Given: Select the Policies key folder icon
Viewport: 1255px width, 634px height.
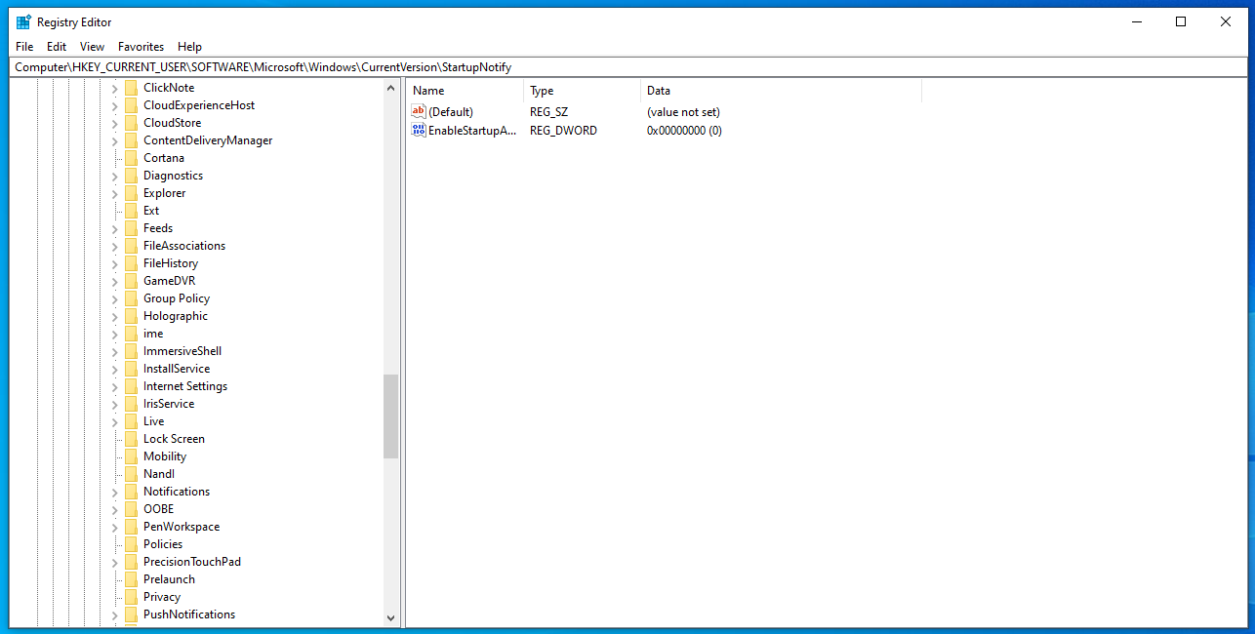Looking at the screenshot, I should point(131,544).
